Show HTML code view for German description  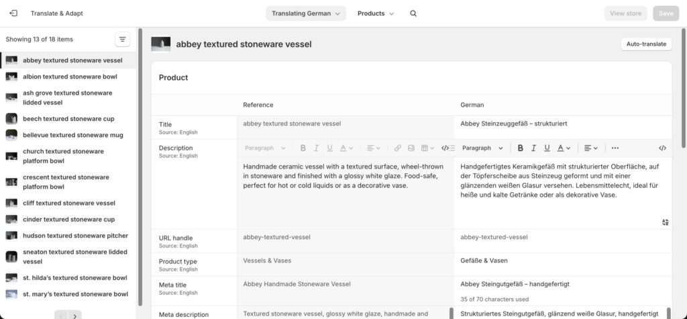[662, 148]
